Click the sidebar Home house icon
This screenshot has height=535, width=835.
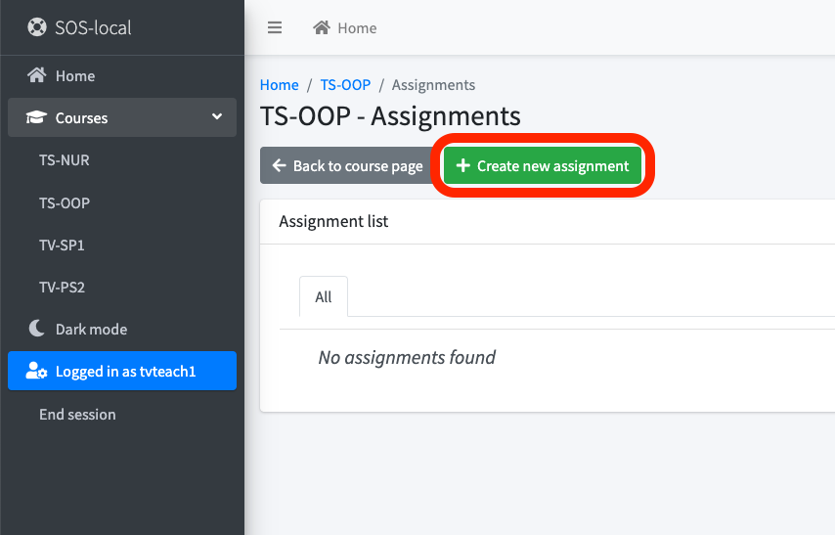[37, 75]
